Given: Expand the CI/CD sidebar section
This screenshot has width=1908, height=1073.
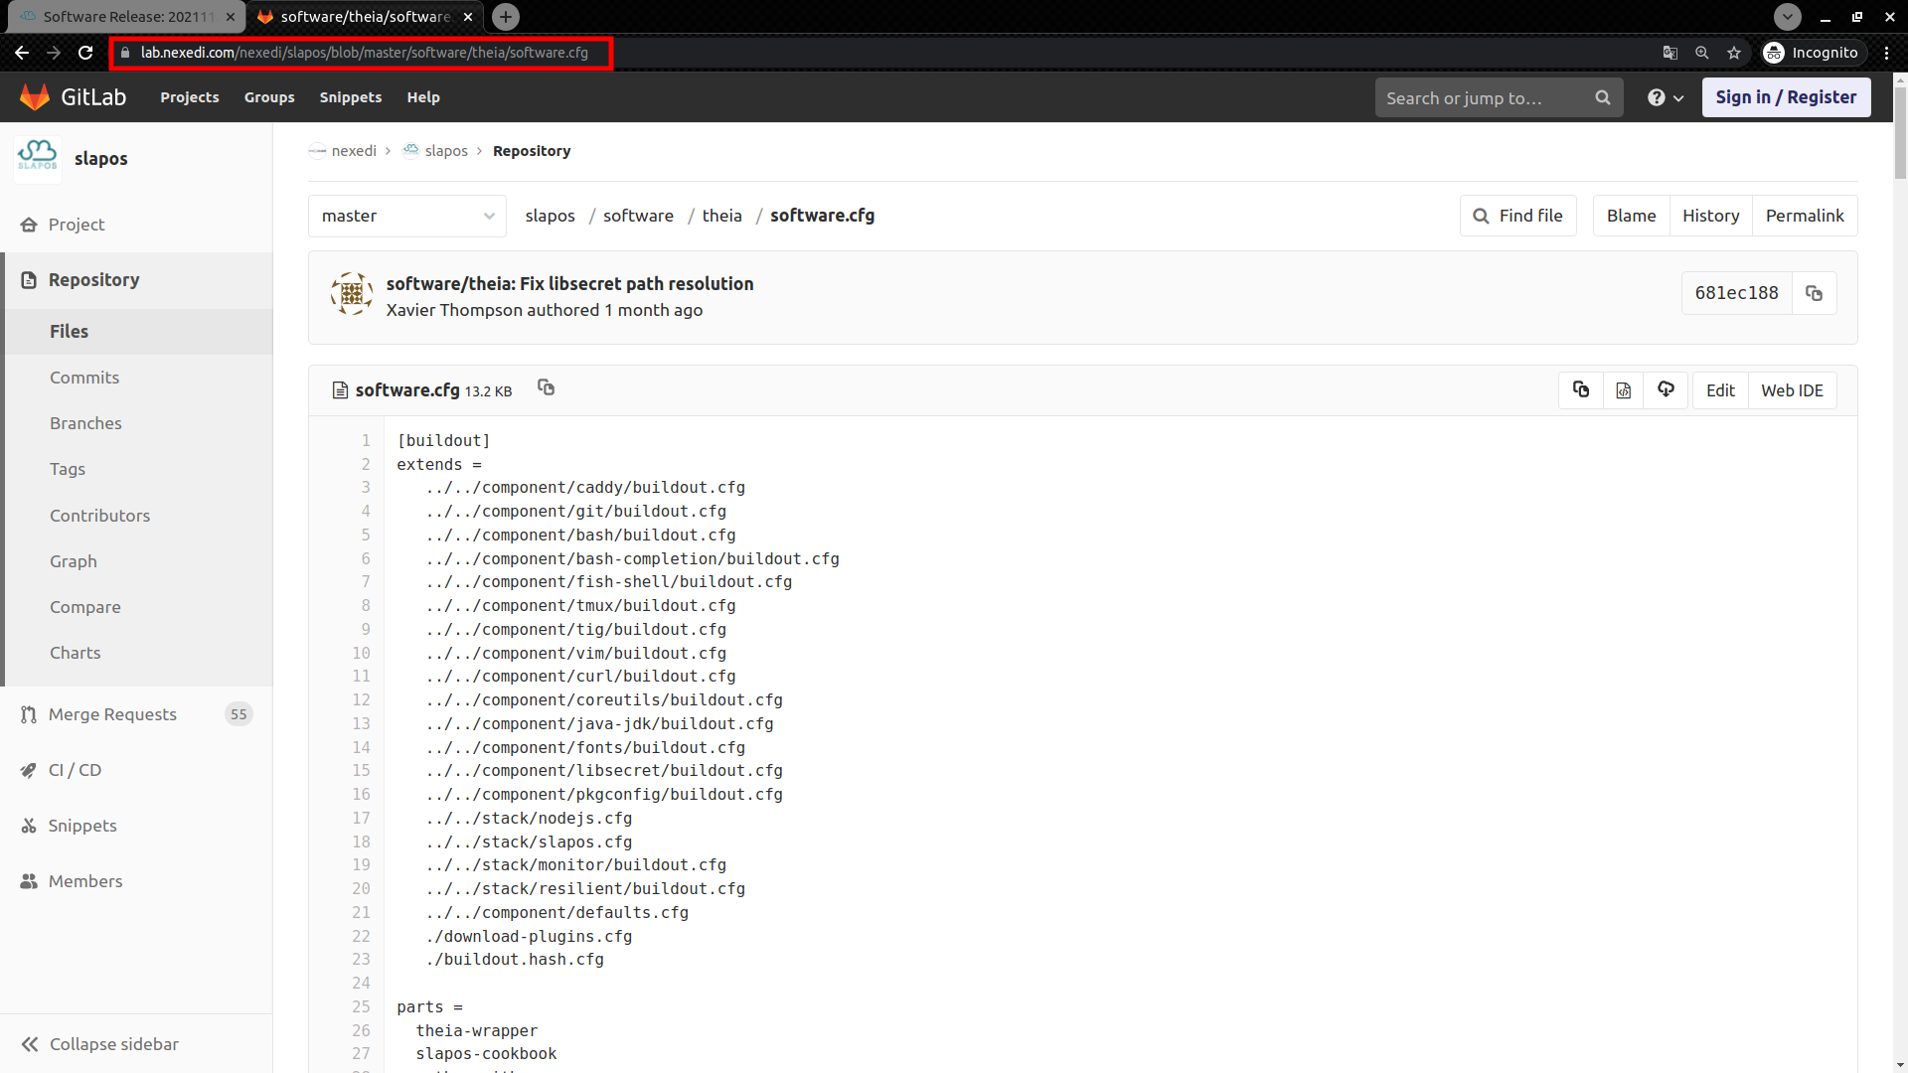Looking at the screenshot, I should (74, 769).
